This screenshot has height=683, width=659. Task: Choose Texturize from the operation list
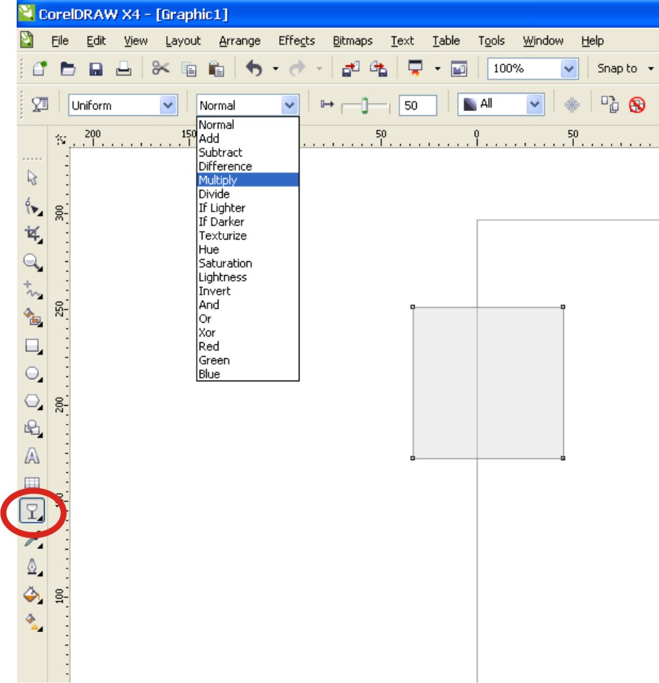[248, 235]
